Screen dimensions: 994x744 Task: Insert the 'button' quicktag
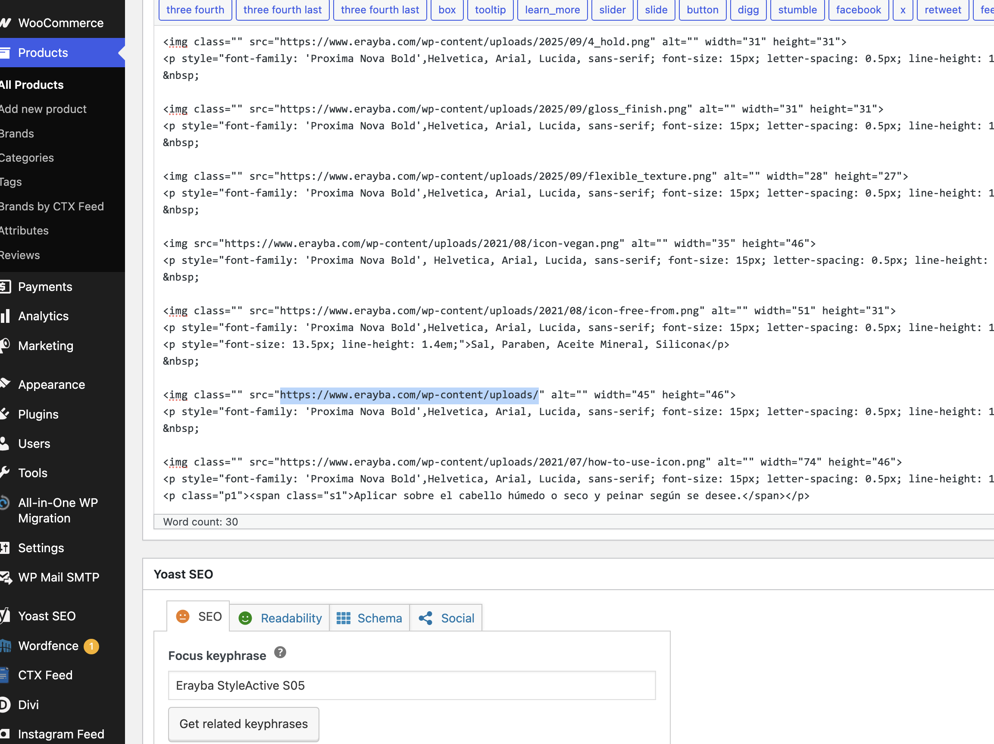point(702,10)
